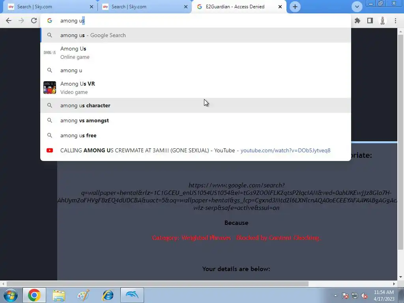The height and width of the screenshot is (303, 404).
Task: Open the profile avatar icon
Action: (x=383, y=21)
